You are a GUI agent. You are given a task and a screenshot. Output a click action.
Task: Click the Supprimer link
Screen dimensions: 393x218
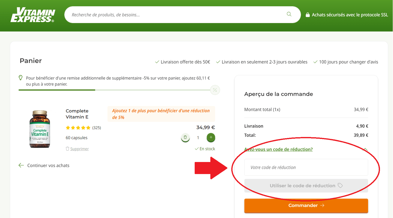point(79,149)
